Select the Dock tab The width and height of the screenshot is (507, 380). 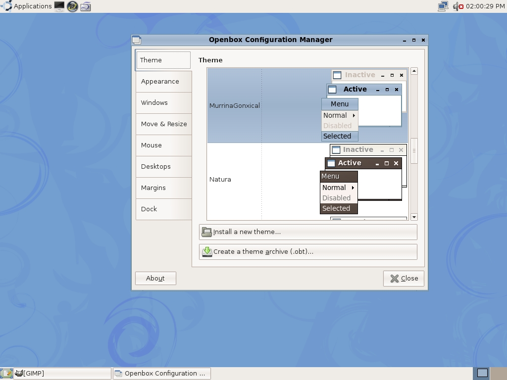(163, 209)
